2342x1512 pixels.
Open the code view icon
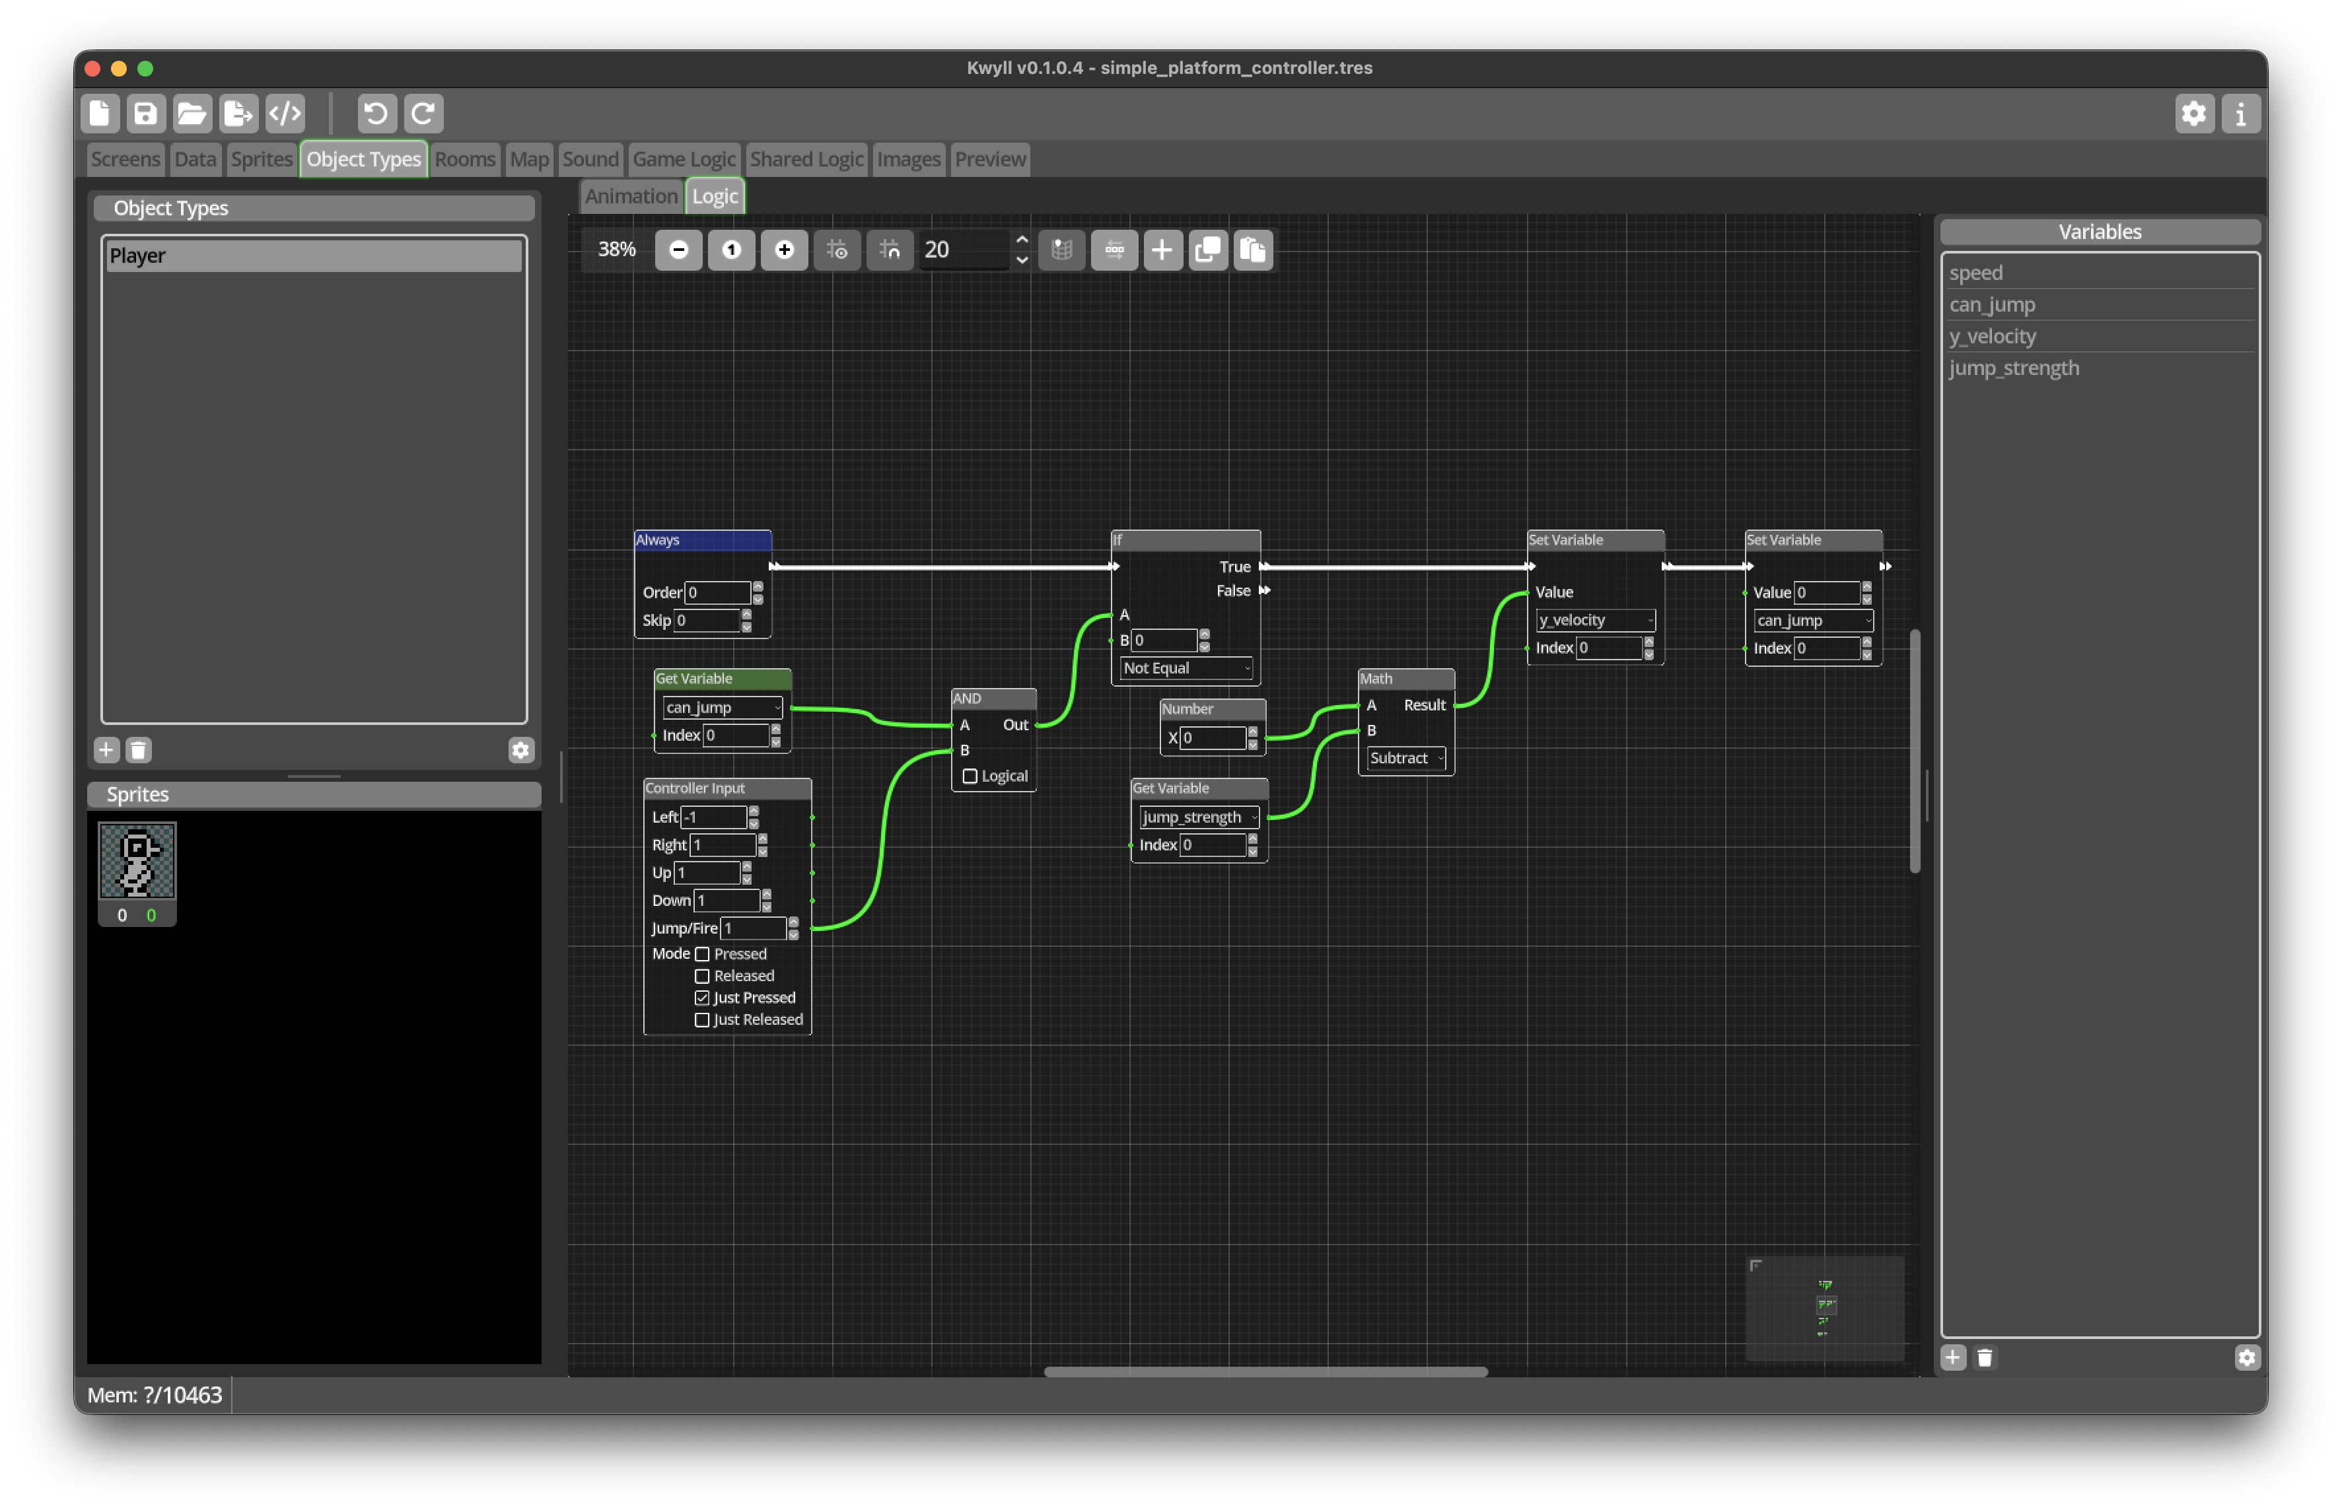pyautogui.click(x=285, y=113)
